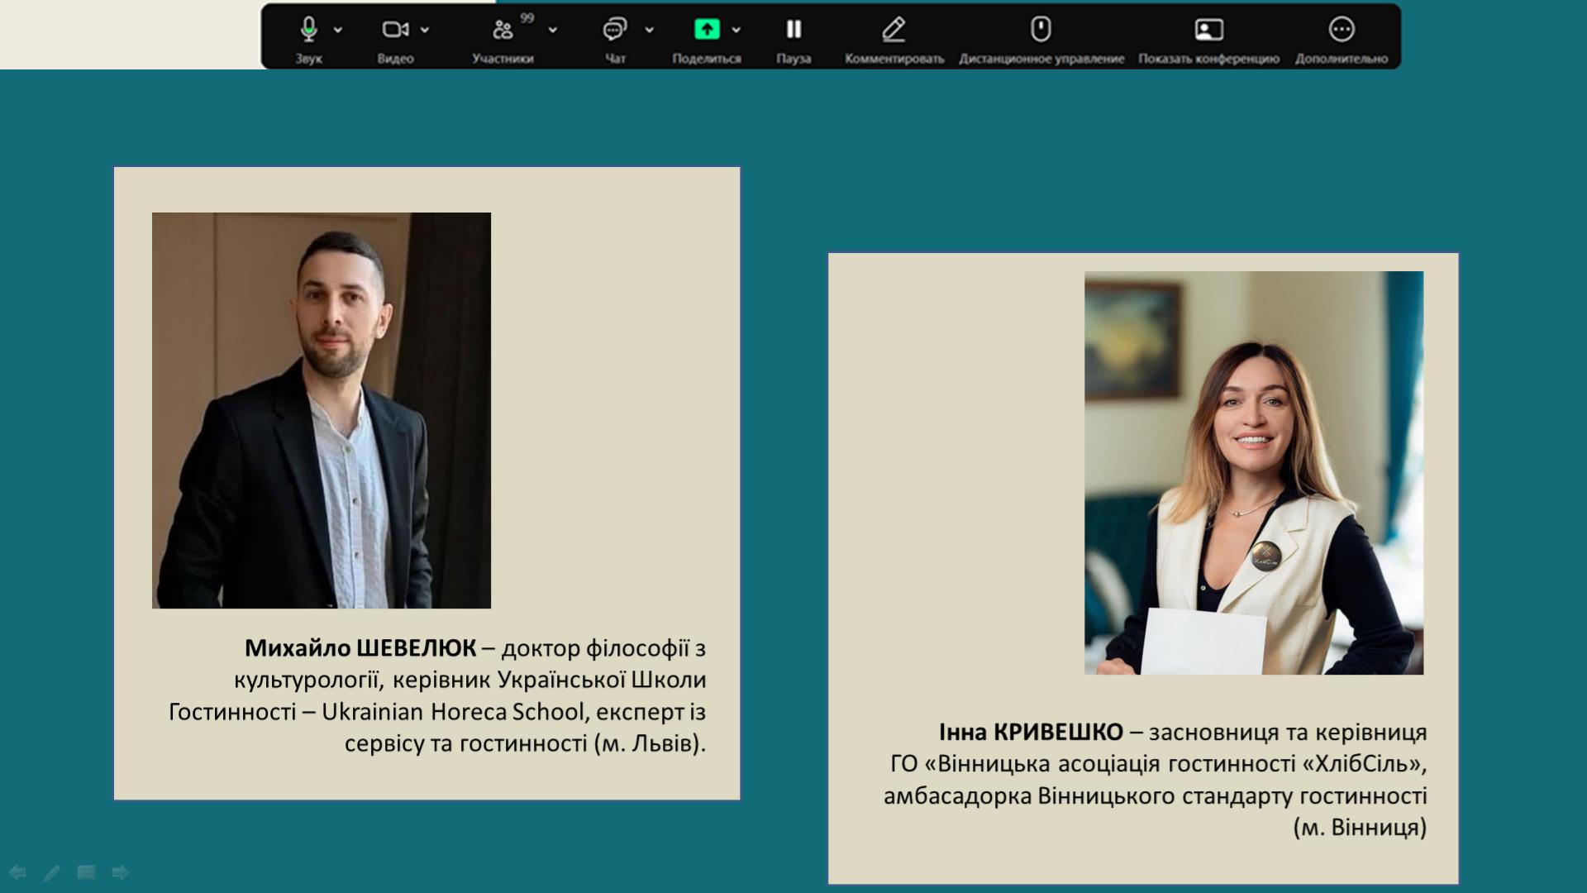This screenshot has height=893, width=1587.
Task: Click Показать конференцию button
Action: [x=1208, y=30]
